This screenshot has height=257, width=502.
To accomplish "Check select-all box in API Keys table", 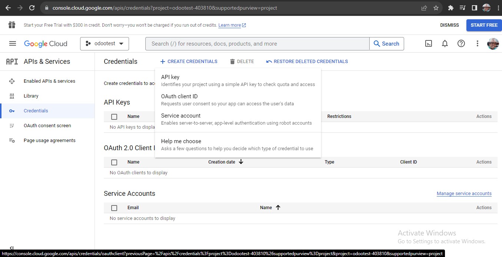I will coord(114,116).
